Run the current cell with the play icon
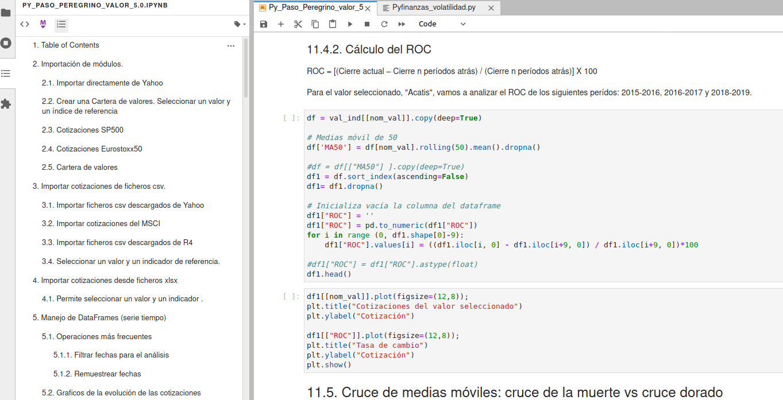 point(350,24)
